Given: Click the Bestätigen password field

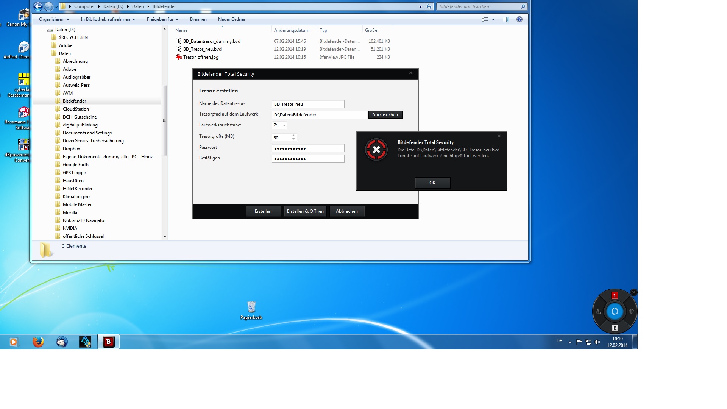Looking at the screenshot, I should [308, 159].
